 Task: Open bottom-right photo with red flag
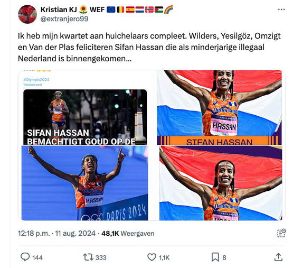tap(221, 183)
